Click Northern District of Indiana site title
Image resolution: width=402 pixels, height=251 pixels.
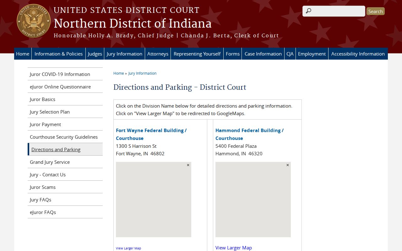point(133,24)
